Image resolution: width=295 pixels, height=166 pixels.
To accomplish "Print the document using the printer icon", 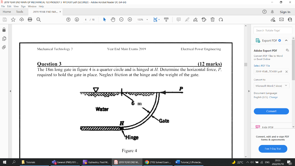I will pyautogui.click(x=30, y=19).
